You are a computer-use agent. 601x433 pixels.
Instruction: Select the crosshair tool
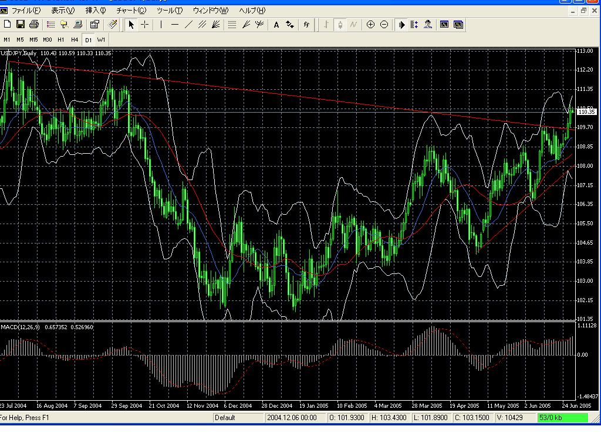[x=144, y=24]
